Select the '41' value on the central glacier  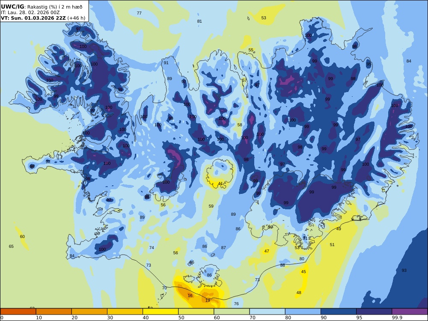click(x=220, y=184)
